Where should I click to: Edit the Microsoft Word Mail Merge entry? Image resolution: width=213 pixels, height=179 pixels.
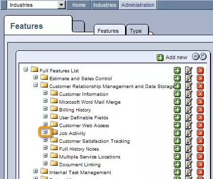(189, 102)
